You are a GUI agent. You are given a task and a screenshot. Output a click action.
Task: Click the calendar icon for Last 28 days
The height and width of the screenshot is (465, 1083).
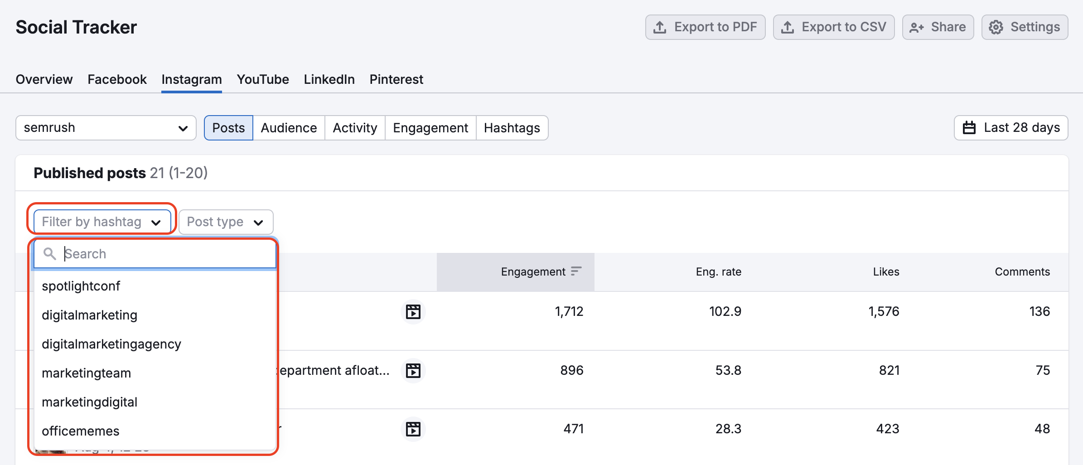(x=969, y=128)
